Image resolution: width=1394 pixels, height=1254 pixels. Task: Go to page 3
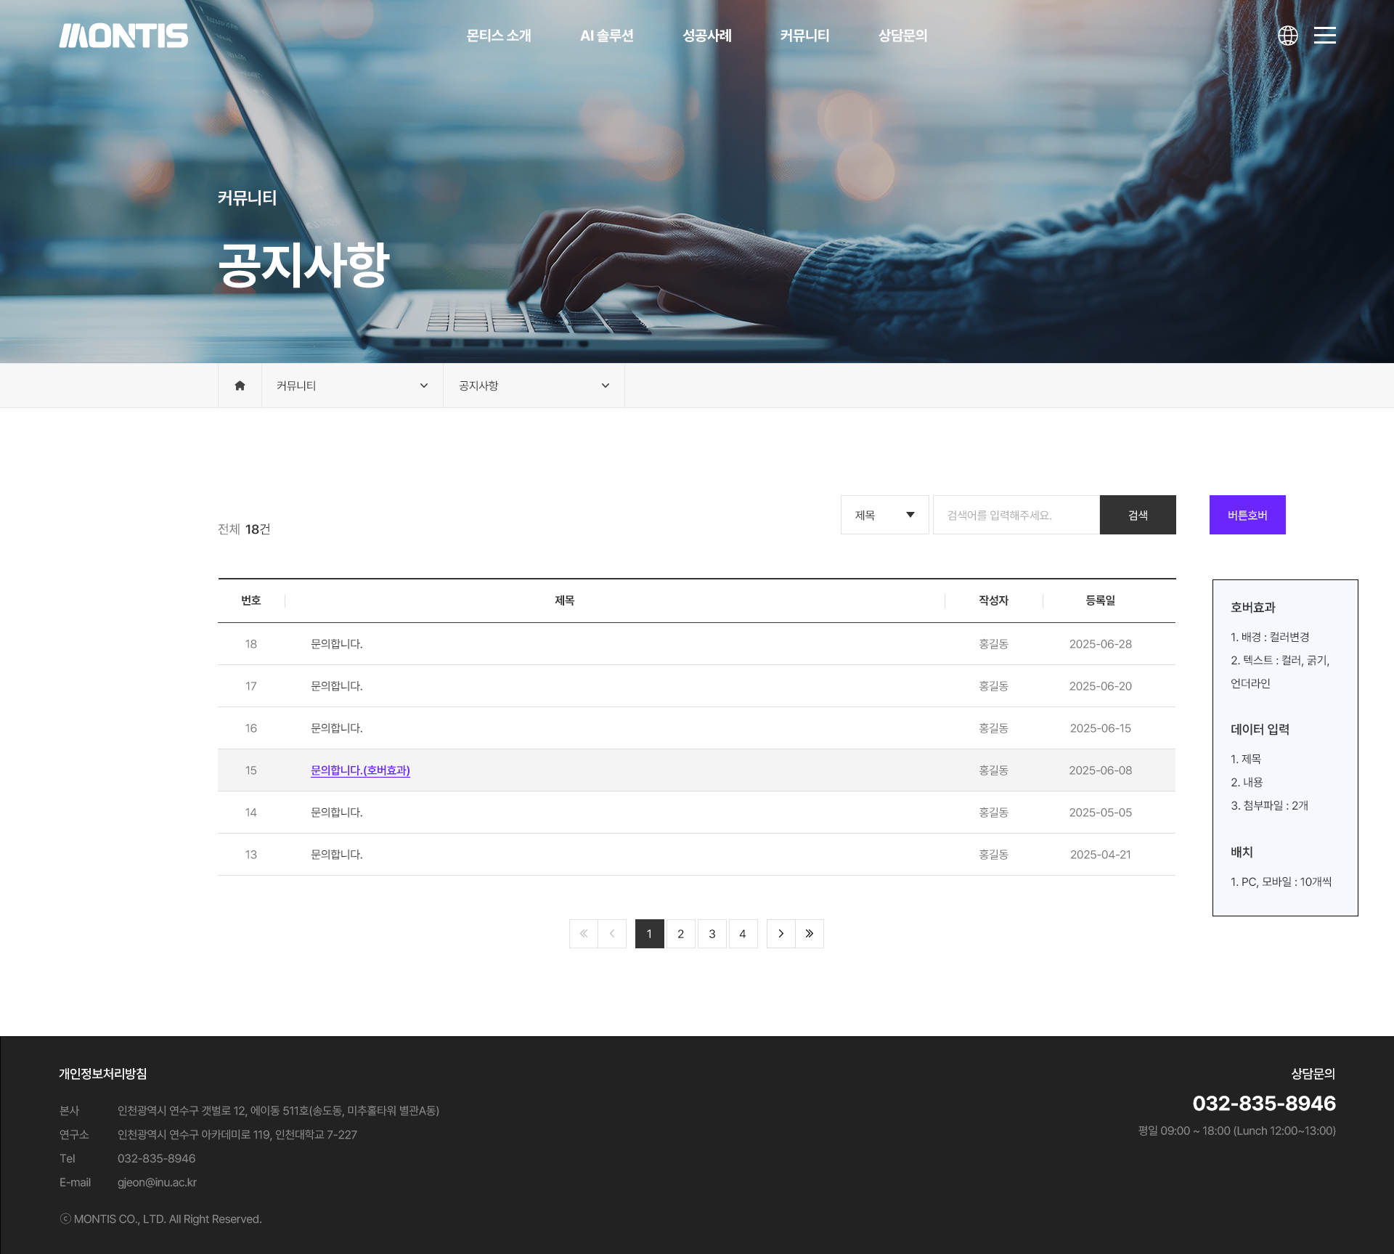coord(712,934)
